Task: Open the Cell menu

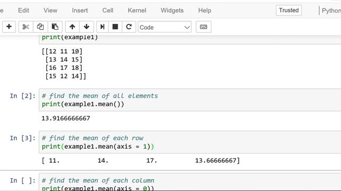Action: click(x=108, y=11)
